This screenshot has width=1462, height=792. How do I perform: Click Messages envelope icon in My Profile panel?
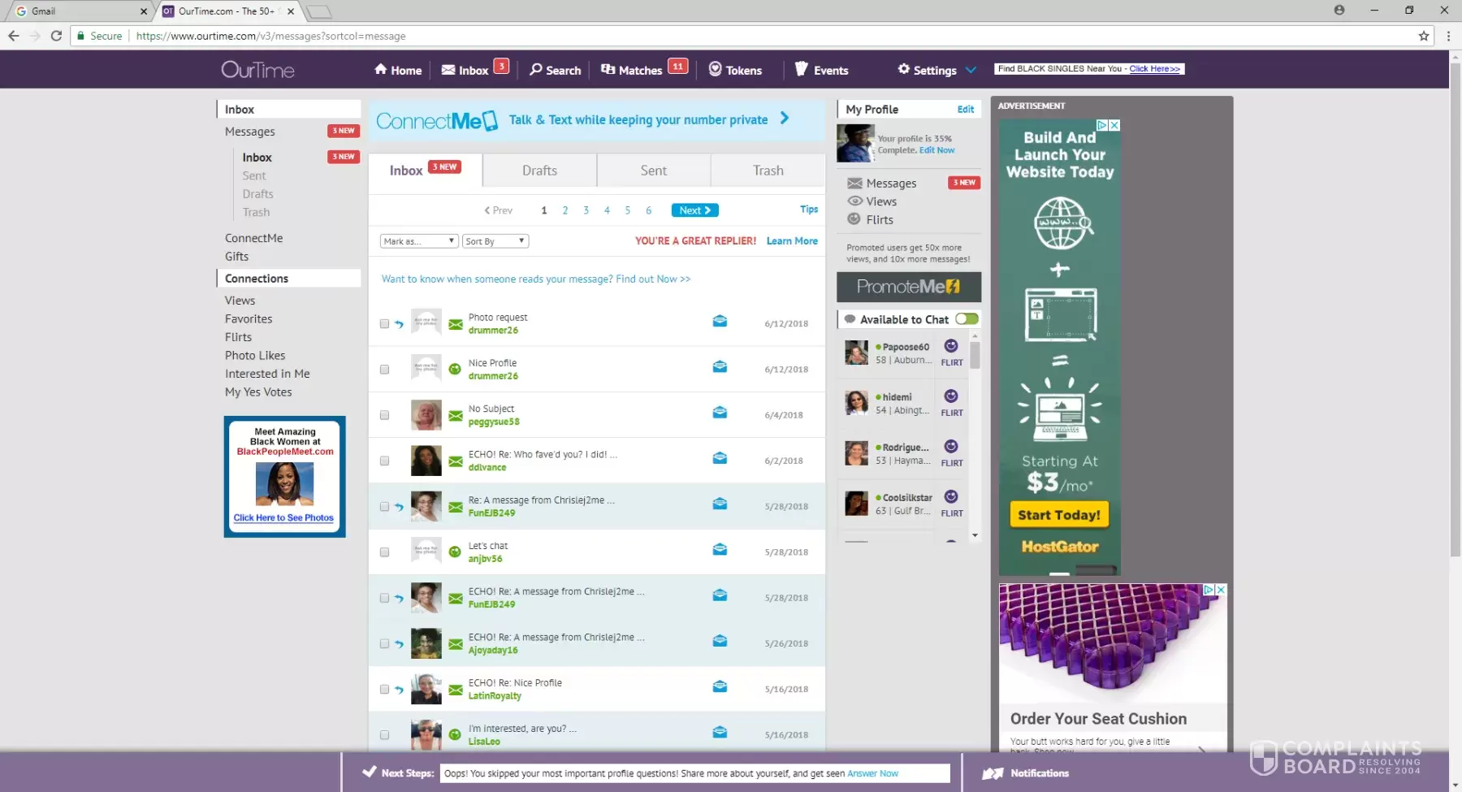pyautogui.click(x=854, y=184)
